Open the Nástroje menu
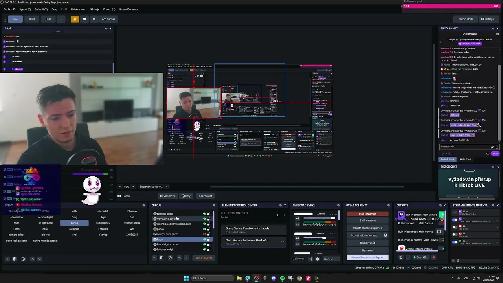This screenshot has width=503, height=283. tap(95, 9)
